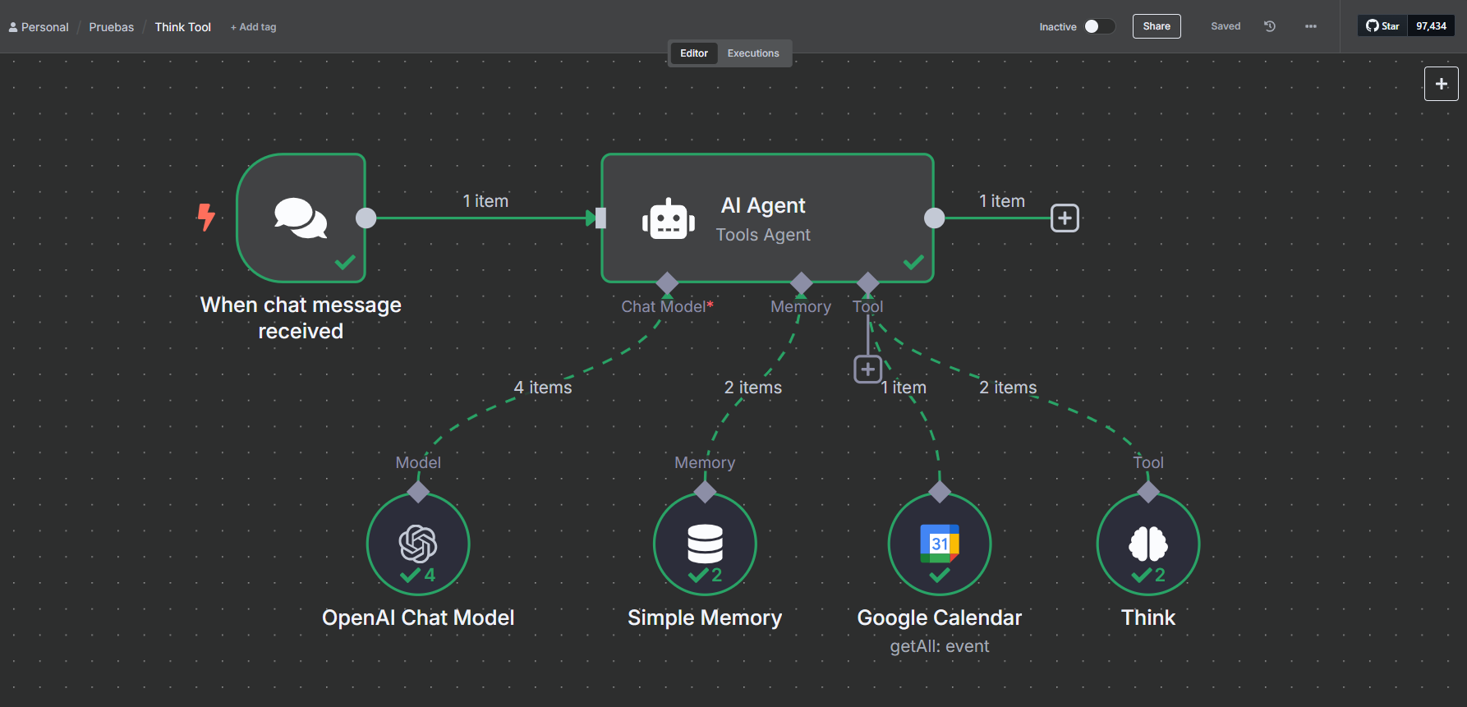Select the Simple Memory database node
The height and width of the screenshot is (707, 1467).
pyautogui.click(x=705, y=544)
